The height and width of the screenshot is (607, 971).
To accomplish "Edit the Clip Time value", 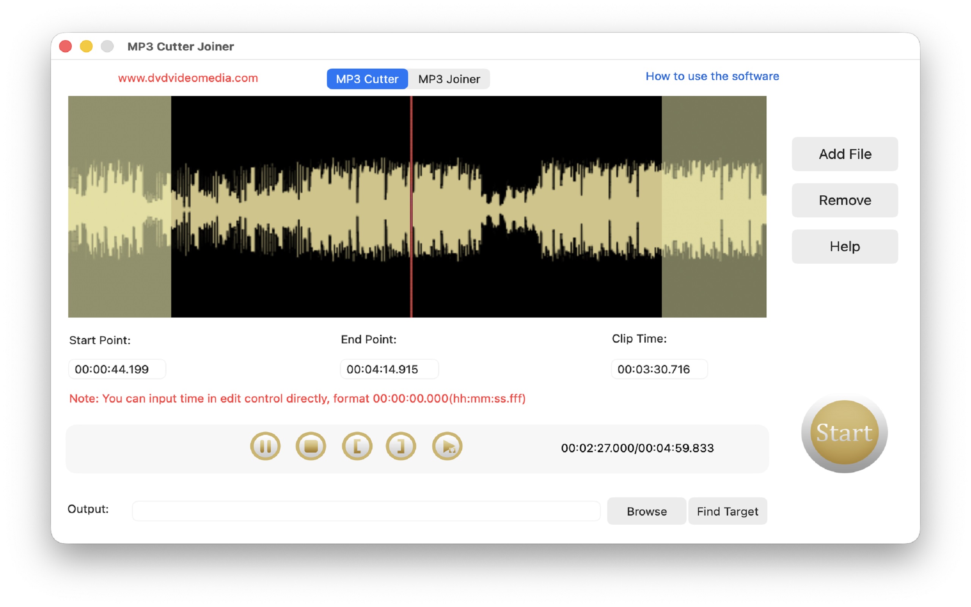I will coord(659,369).
